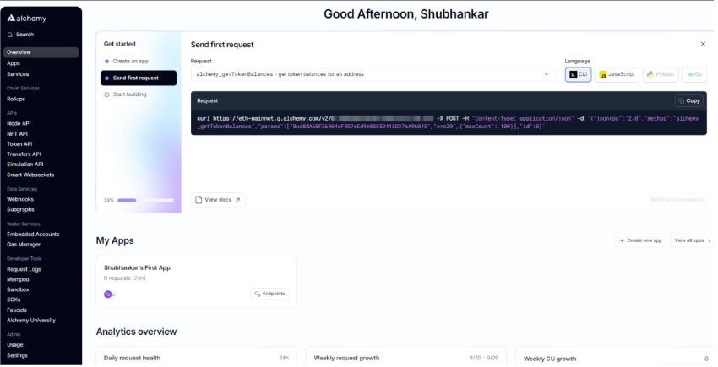Screen dimensions: 718x367
Task: Open Search in the sidebar
Action: pyautogui.click(x=20, y=35)
